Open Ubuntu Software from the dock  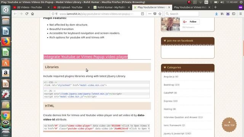click(6, 63)
